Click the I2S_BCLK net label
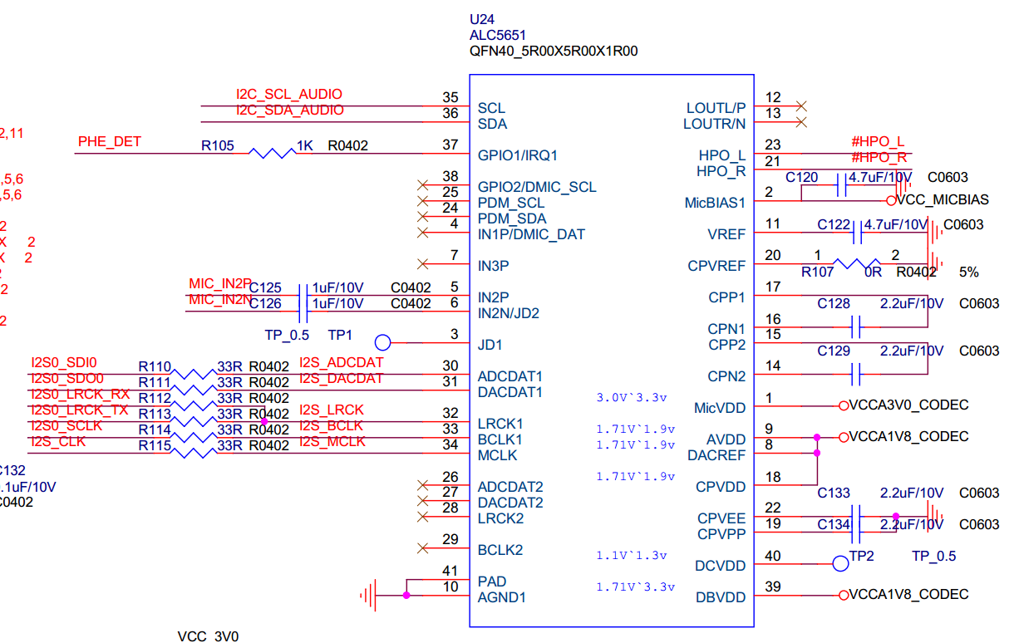This screenshot has height=643, width=1019. (x=331, y=426)
